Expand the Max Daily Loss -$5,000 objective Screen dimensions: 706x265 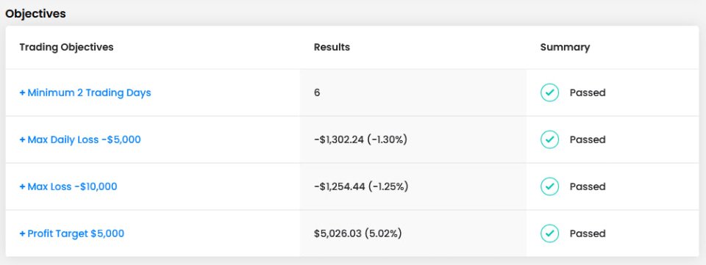(x=80, y=139)
